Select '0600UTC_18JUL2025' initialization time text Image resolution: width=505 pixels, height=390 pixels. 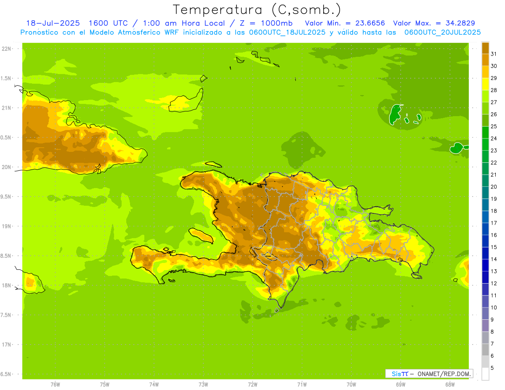click(x=287, y=32)
